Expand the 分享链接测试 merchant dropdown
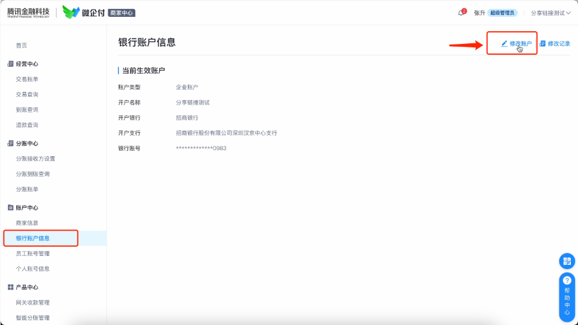This screenshot has height=325, width=578. pyautogui.click(x=551, y=13)
